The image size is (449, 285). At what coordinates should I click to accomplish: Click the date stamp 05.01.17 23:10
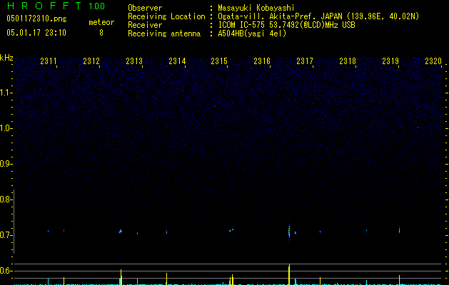click(36, 33)
